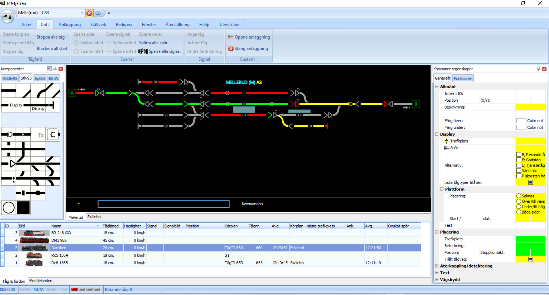Pin the Komponentegenskaper panel
The height and width of the screenshot is (295, 549).
[538, 69]
